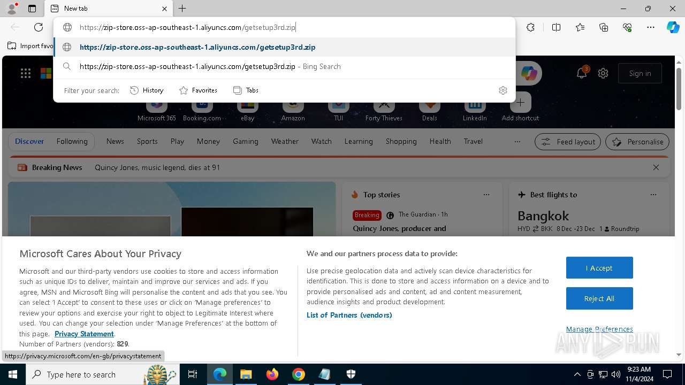Open the Manage Preferences link

point(599,329)
